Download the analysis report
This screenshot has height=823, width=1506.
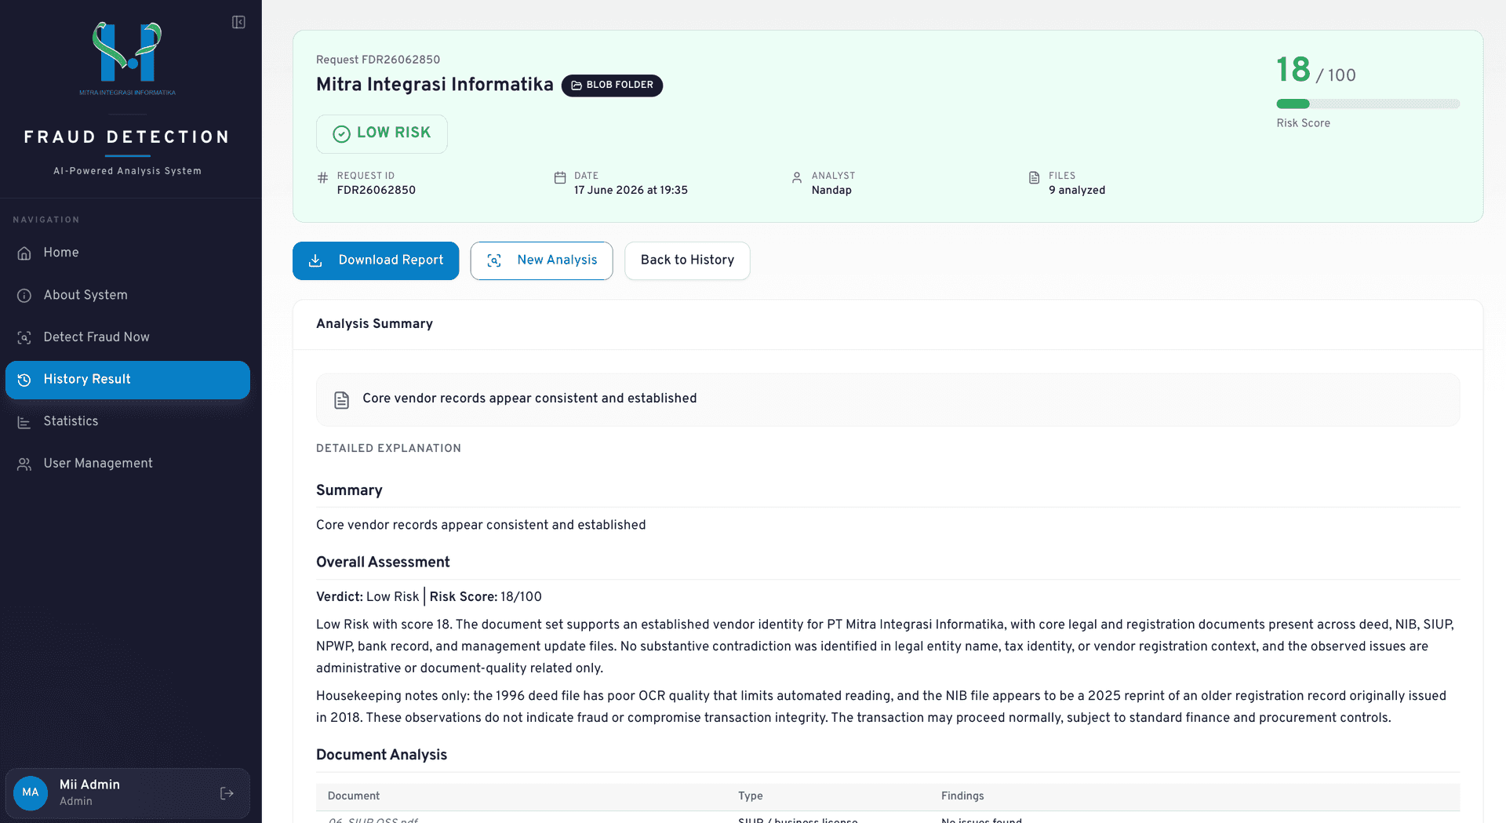376,260
